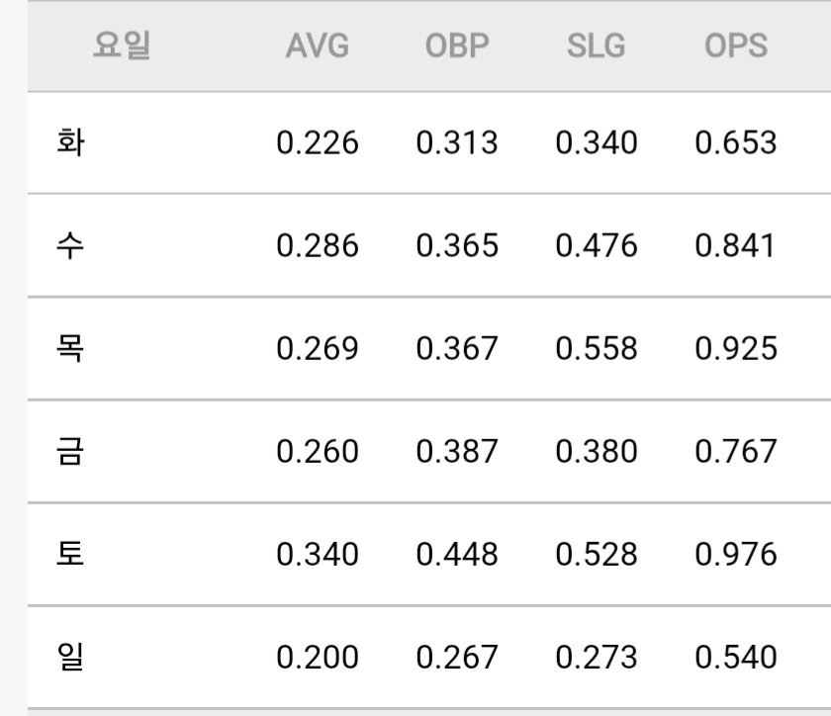Click AVG value 0.200 in 일 row

coord(318,658)
